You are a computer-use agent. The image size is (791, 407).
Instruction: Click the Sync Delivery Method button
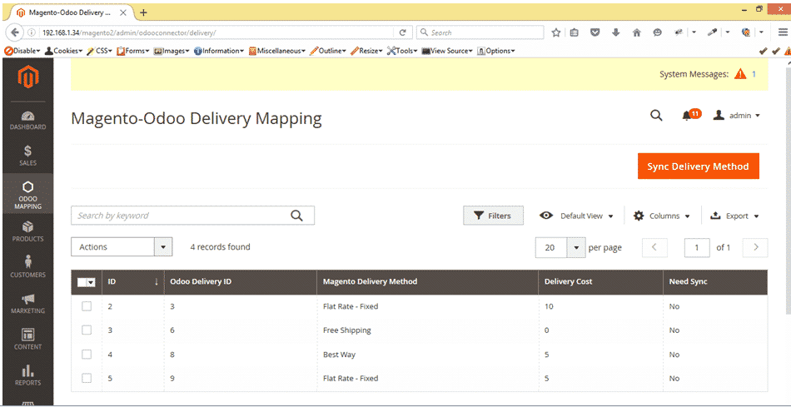699,166
